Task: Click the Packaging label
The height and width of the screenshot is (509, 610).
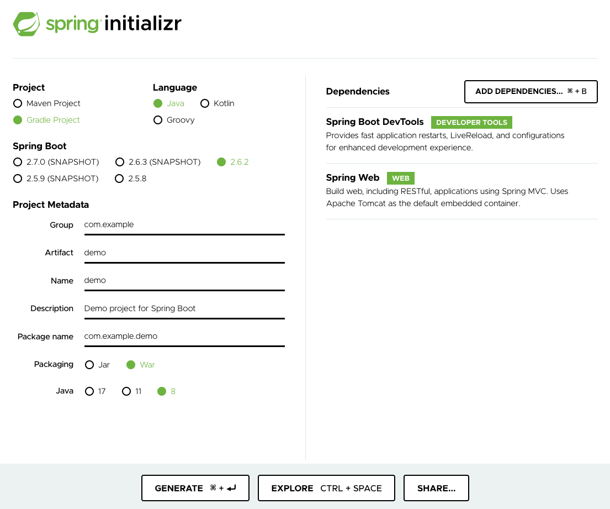Action: click(x=54, y=364)
